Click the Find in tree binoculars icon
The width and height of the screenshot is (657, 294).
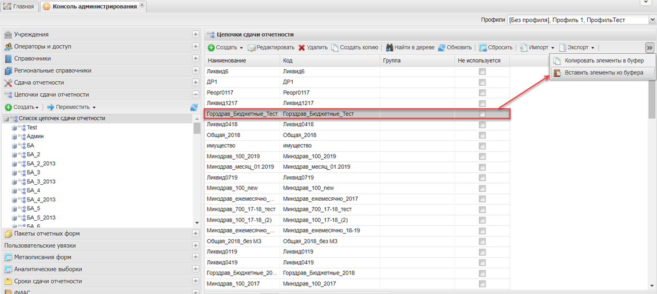[389, 47]
